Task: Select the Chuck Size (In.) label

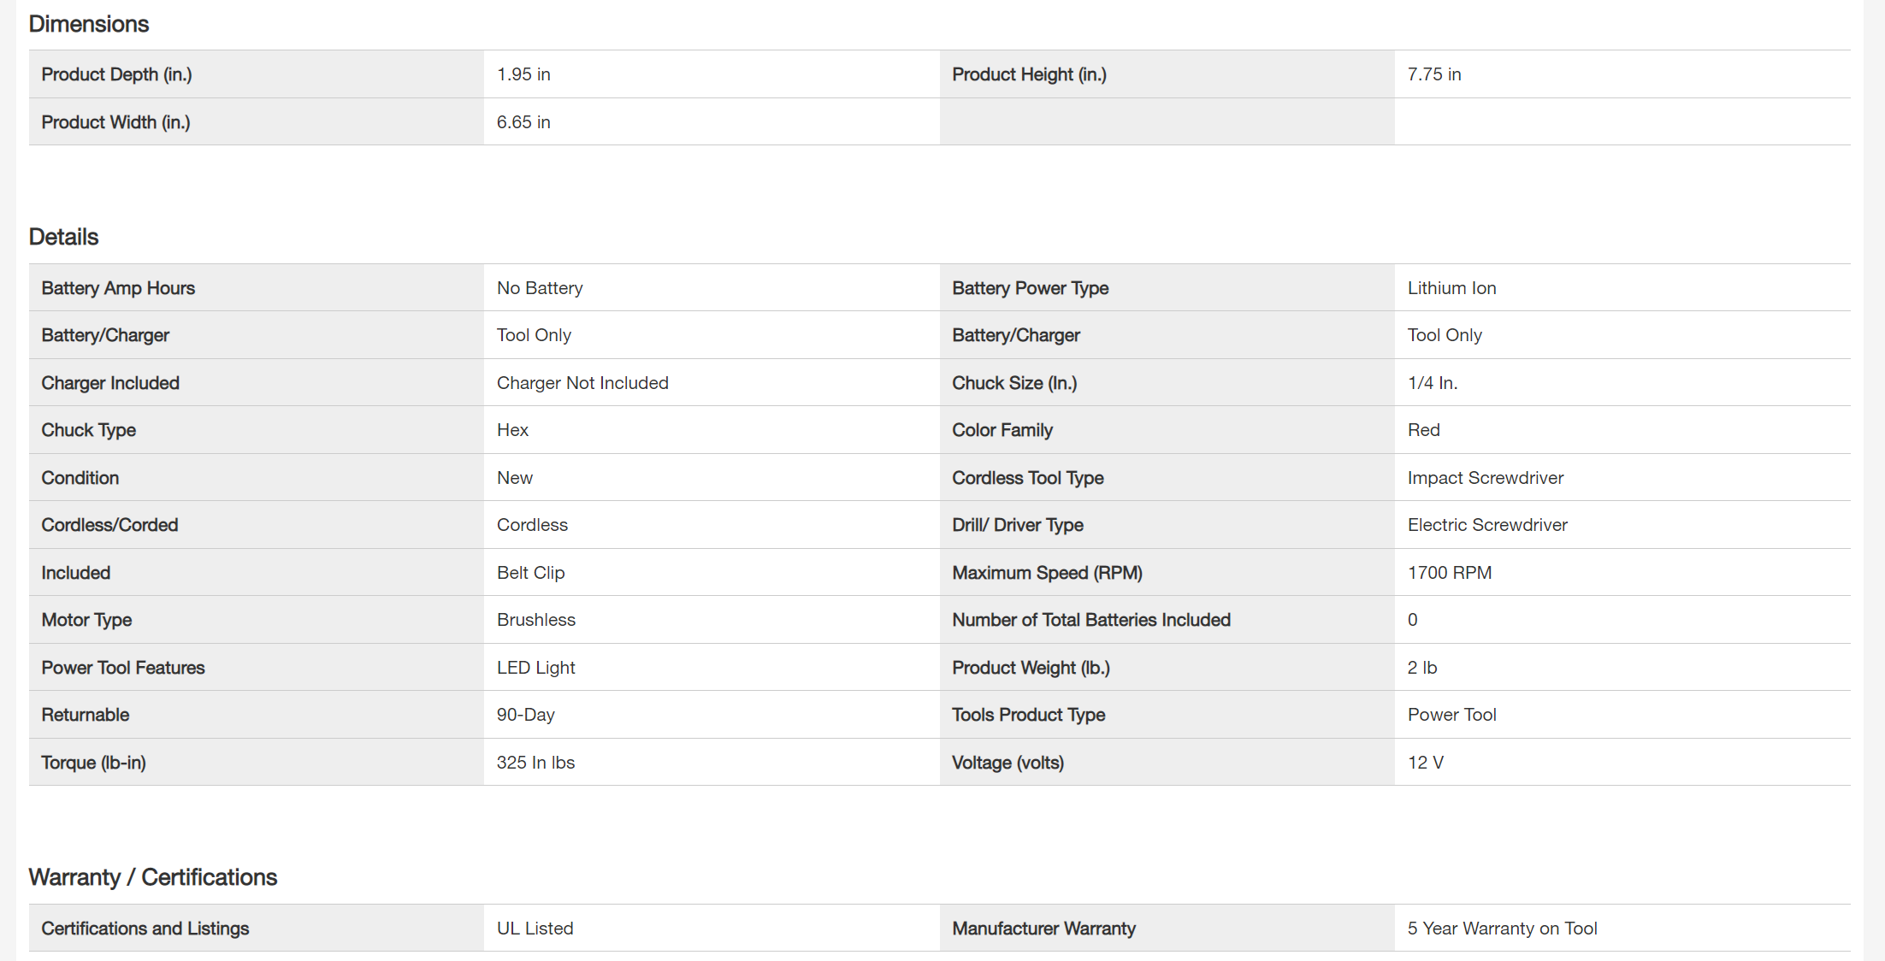Action: pyautogui.click(x=1014, y=383)
